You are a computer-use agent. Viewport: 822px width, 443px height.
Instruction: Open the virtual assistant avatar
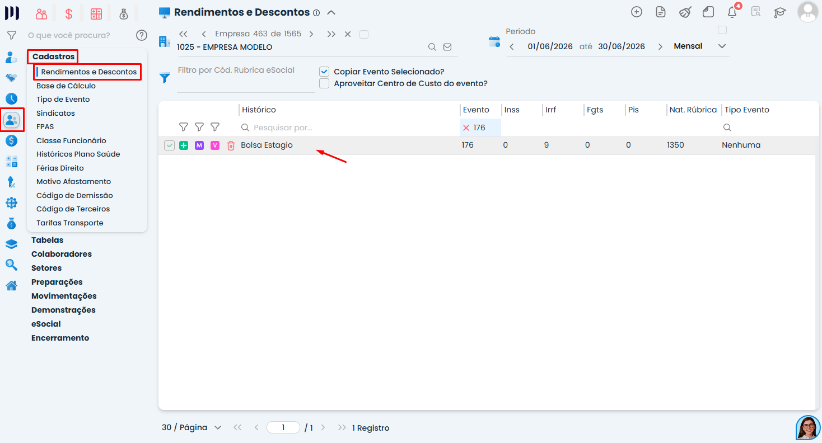(x=808, y=428)
